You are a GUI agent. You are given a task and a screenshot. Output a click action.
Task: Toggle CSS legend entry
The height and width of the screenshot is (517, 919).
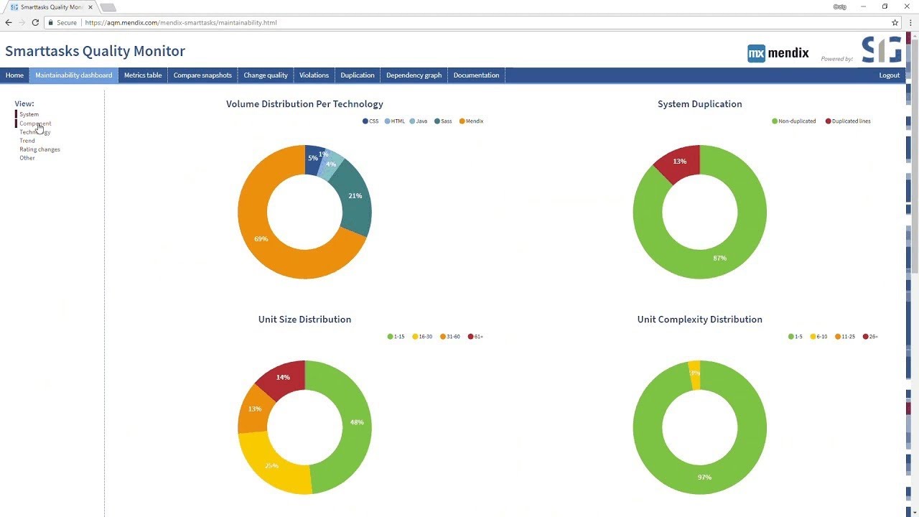click(370, 121)
